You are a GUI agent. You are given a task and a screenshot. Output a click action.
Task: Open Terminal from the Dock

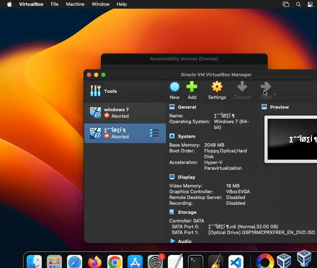(196, 261)
